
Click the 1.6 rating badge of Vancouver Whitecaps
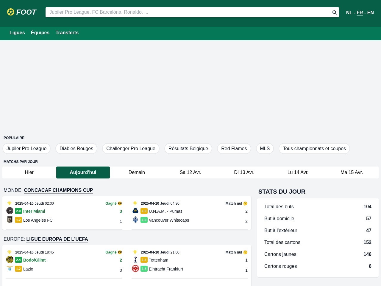[x=144, y=220]
